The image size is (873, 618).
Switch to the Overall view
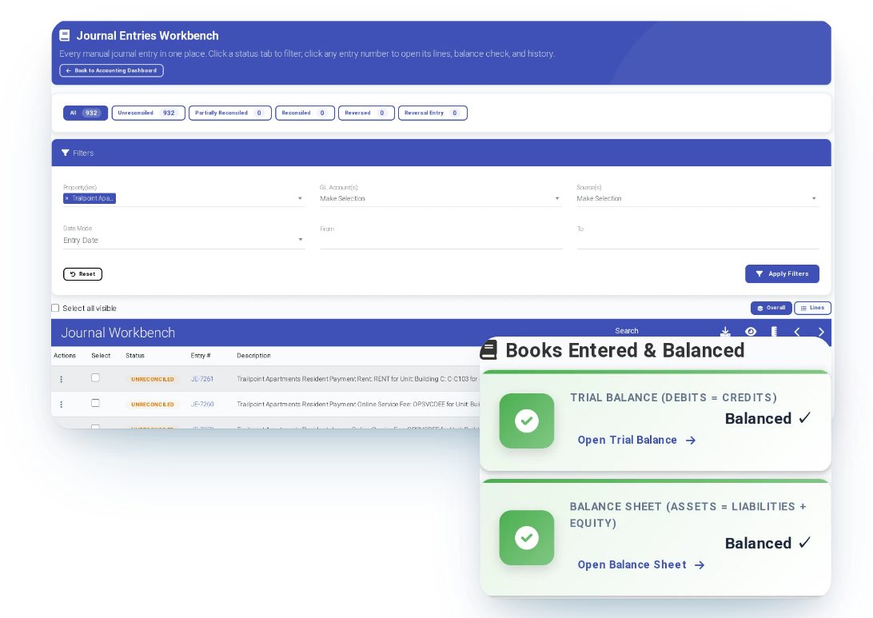click(x=771, y=308)
